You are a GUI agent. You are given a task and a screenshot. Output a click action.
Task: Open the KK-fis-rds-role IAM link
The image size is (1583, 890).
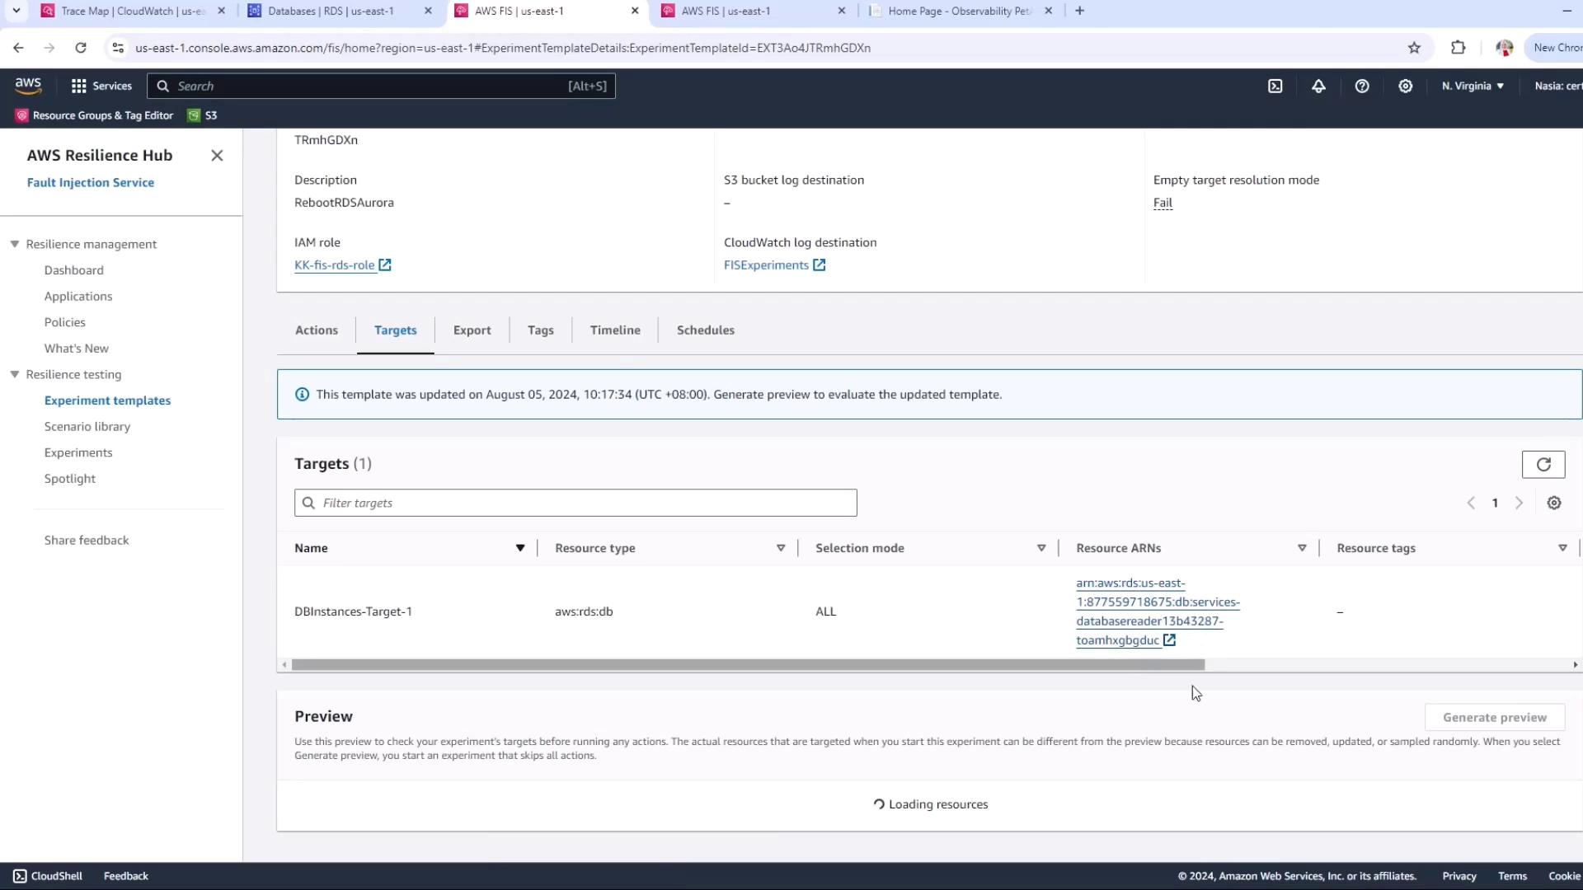click(x=335, y=265)
